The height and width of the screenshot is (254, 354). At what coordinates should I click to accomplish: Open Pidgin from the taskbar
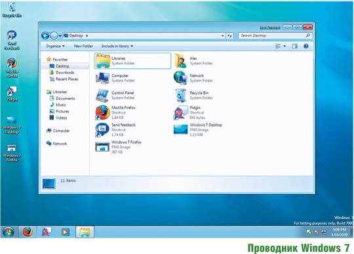(x=47, y=232)
